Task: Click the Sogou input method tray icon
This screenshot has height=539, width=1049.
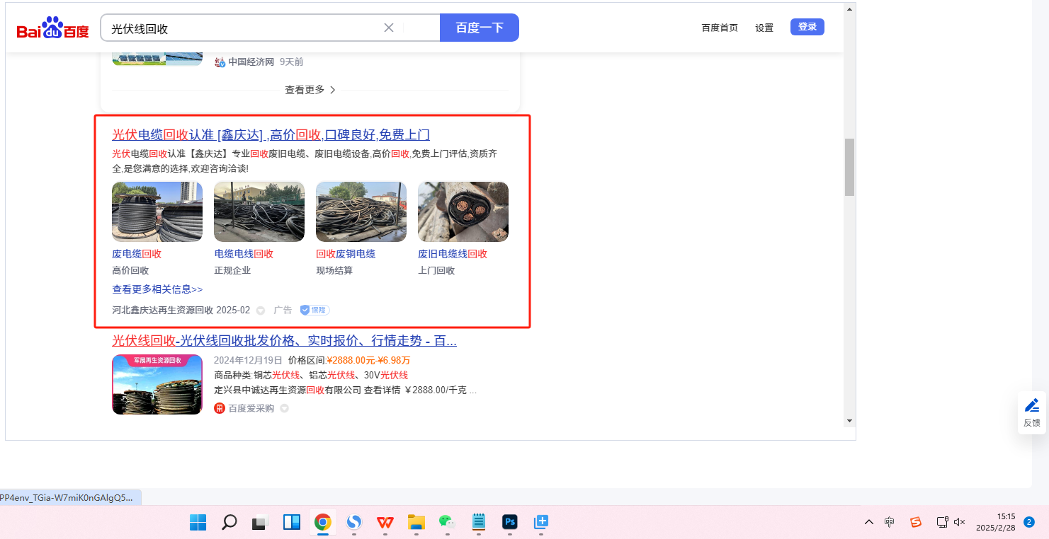Action: click(x=916, y=522)
